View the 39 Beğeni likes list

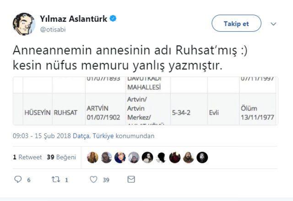(61, 157)
